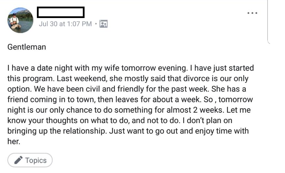Click the pencil icon beside Topics
The image size is (285, 173).
click(x=19, y=160)
